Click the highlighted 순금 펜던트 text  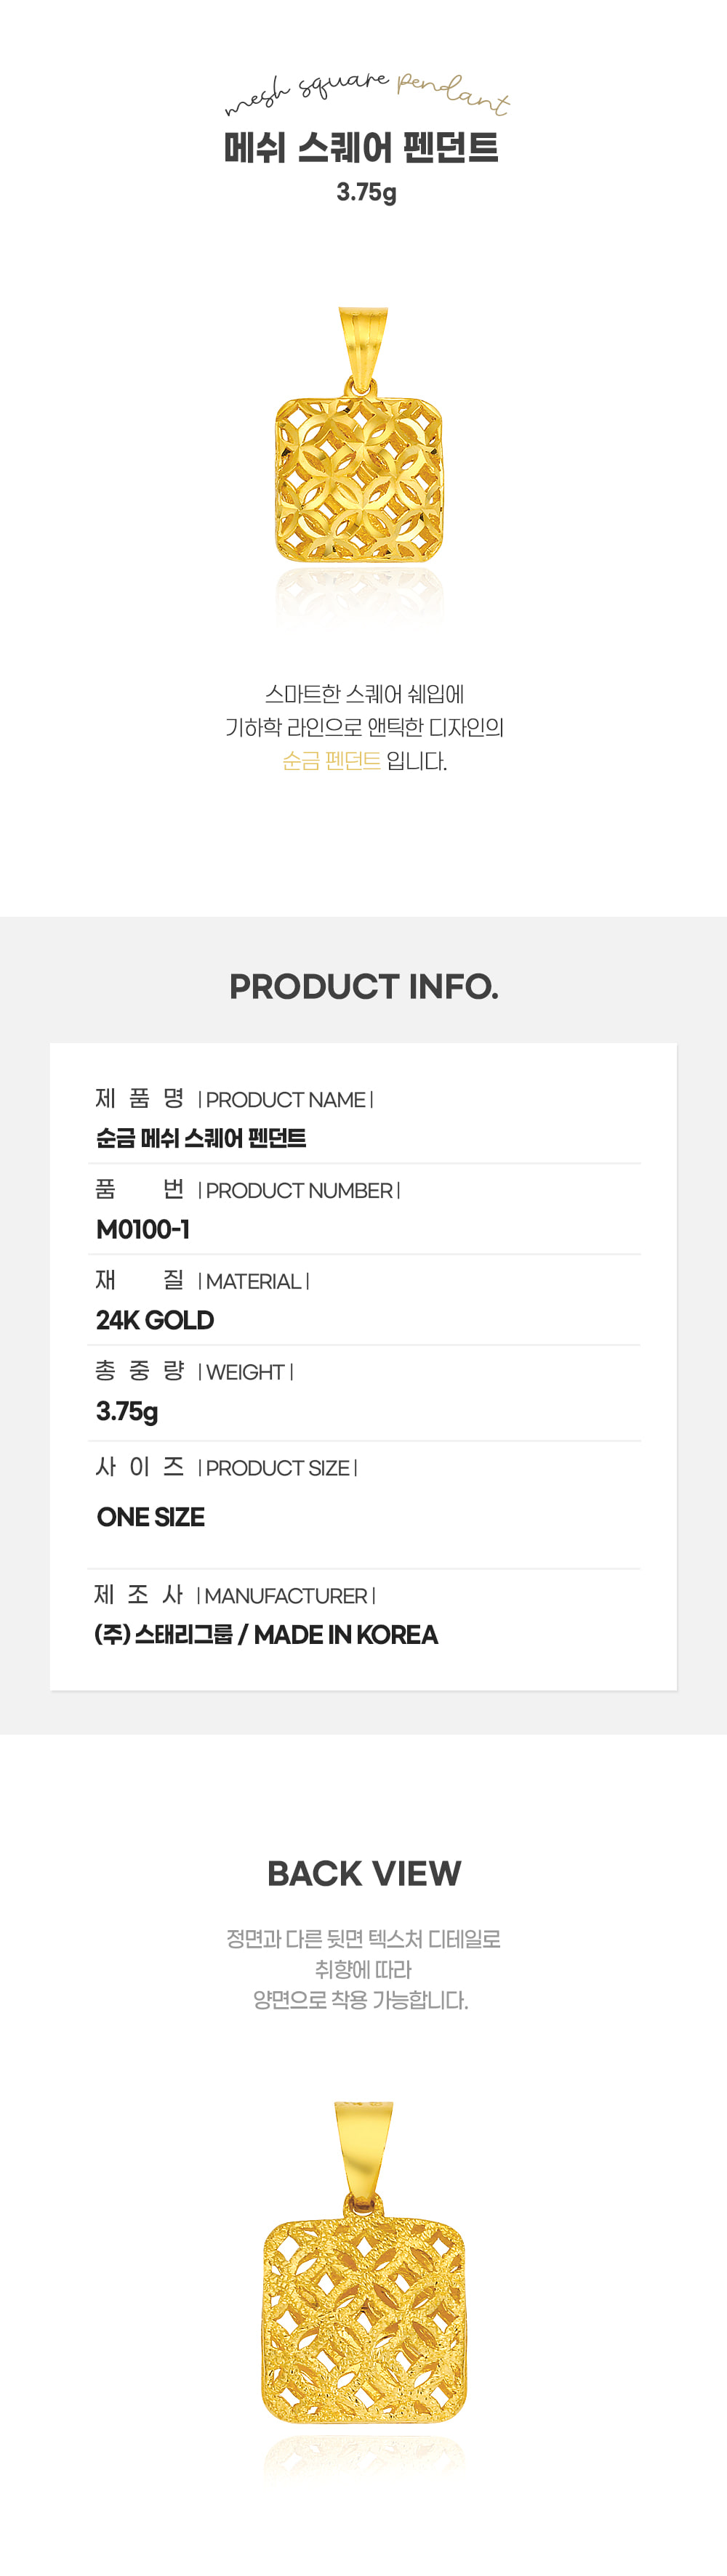(x=332, y=761)
